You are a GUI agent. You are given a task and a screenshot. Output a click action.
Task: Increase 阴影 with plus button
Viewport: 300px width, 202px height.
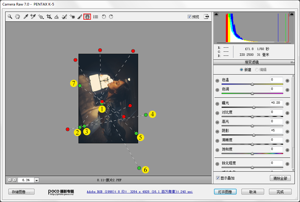[287, 131]
